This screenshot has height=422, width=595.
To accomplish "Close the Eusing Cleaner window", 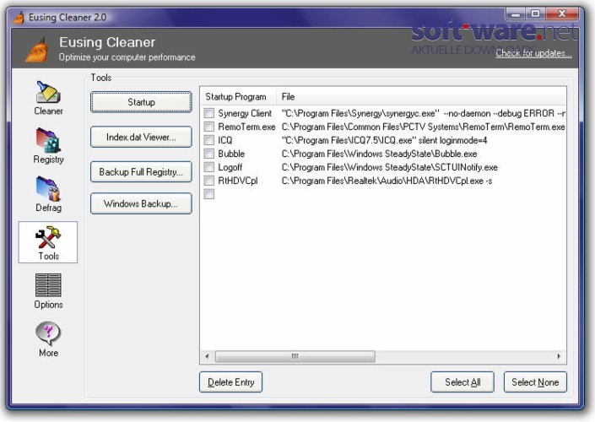I will pos(562,14).
